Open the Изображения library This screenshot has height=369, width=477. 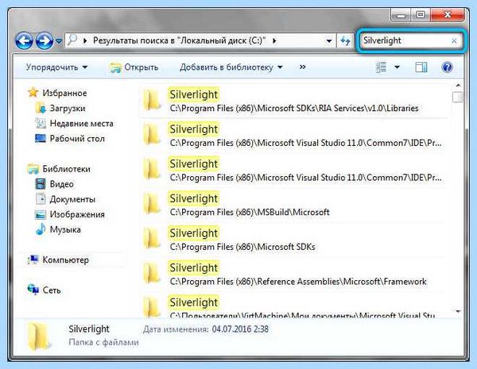[77, 214]
